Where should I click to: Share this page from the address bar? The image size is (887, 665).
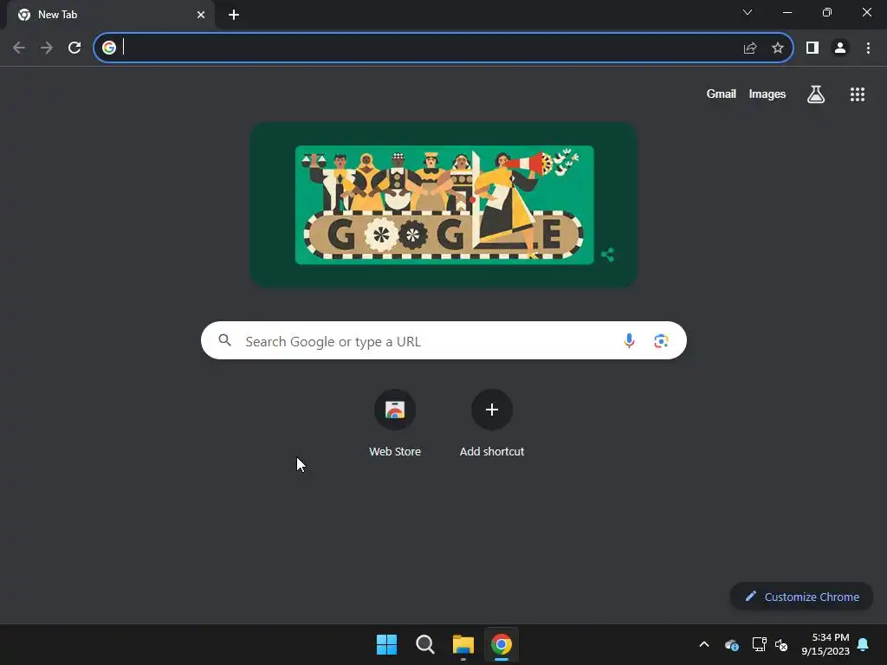(x=750, y=48)
